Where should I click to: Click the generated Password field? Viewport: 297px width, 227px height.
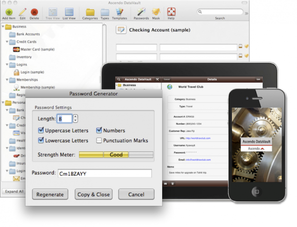tap(105, 174)
